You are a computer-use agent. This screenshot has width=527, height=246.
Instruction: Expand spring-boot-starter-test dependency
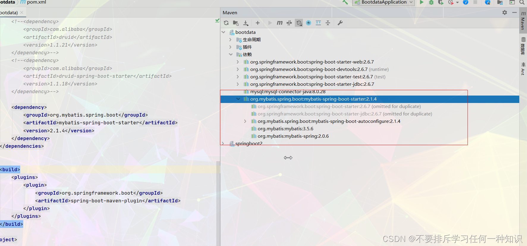click(x=237, y=77)
